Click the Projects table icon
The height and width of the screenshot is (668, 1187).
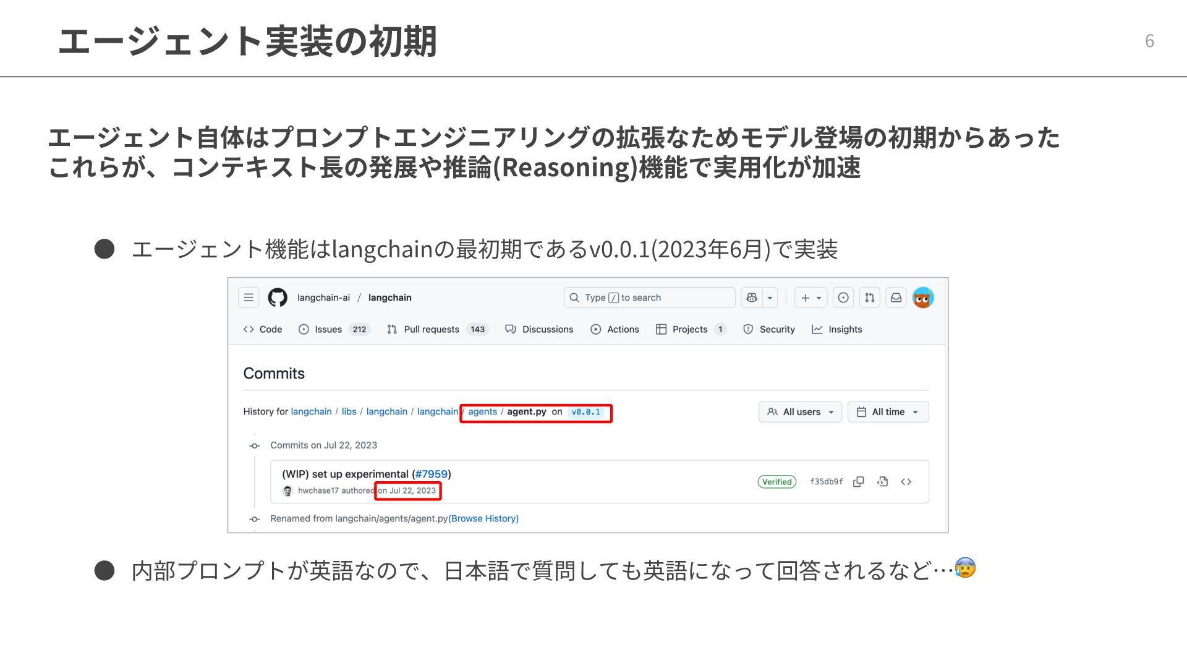661,329
